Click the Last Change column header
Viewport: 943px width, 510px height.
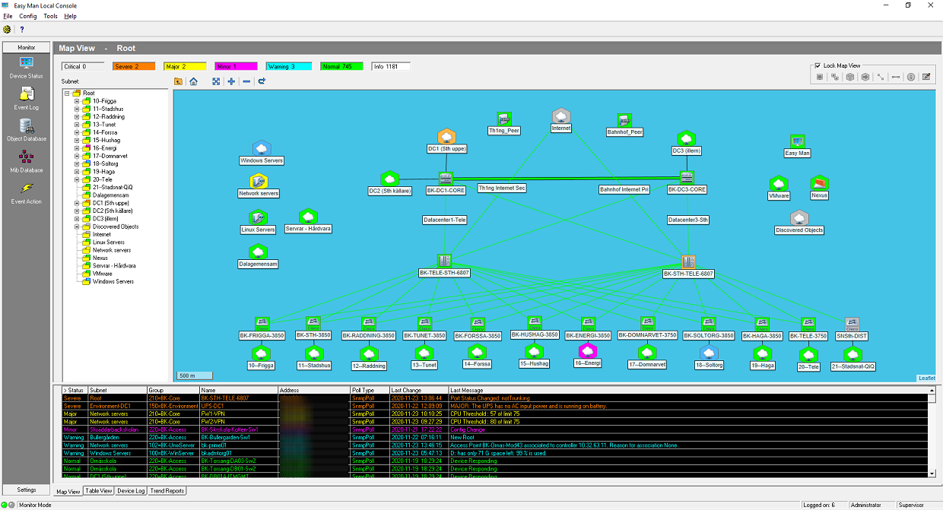point(419,390)
